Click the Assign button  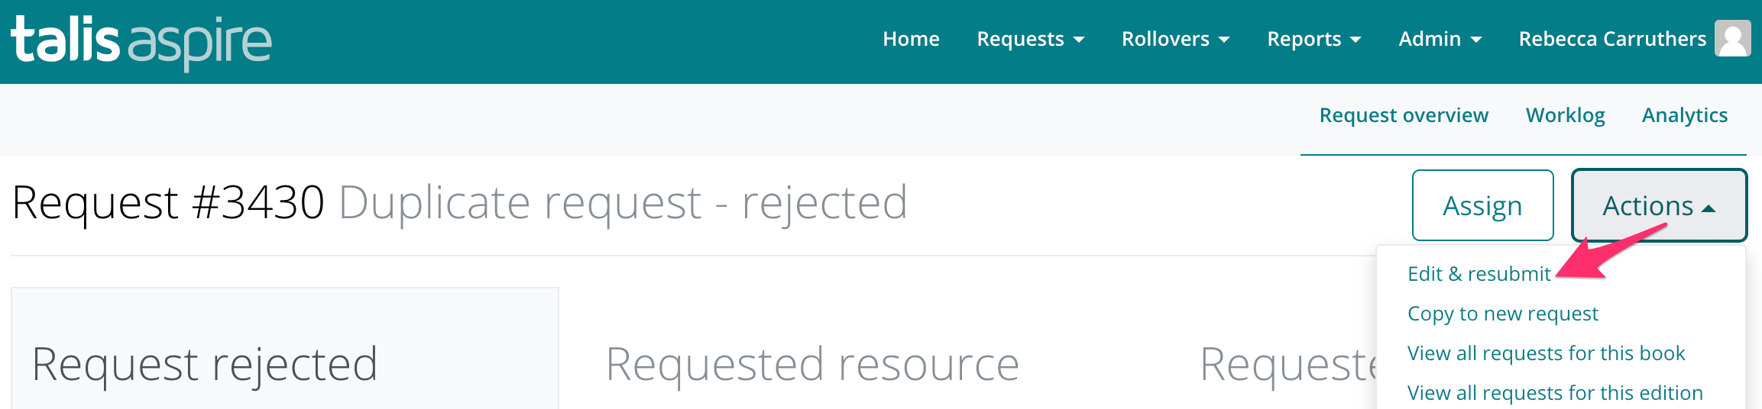1482,205
